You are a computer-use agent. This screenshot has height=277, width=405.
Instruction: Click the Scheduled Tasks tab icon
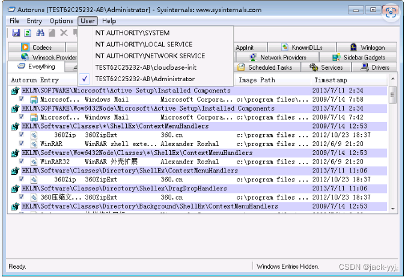pyautogui.click(x=241, y=67)
